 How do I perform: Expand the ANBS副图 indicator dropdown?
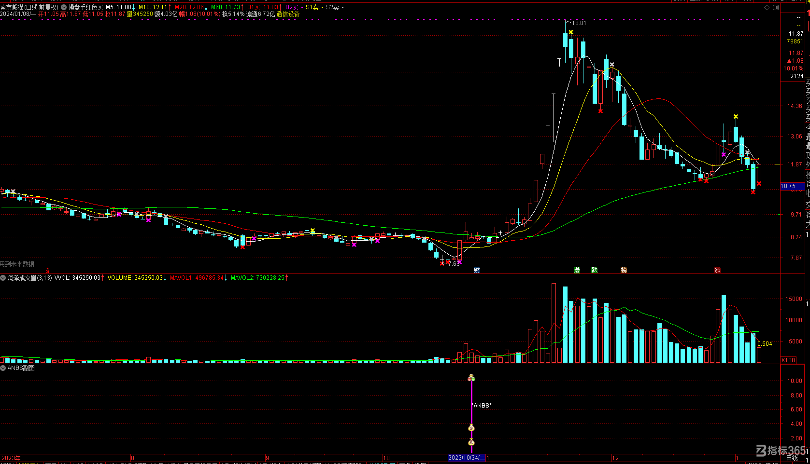[3, 368]
